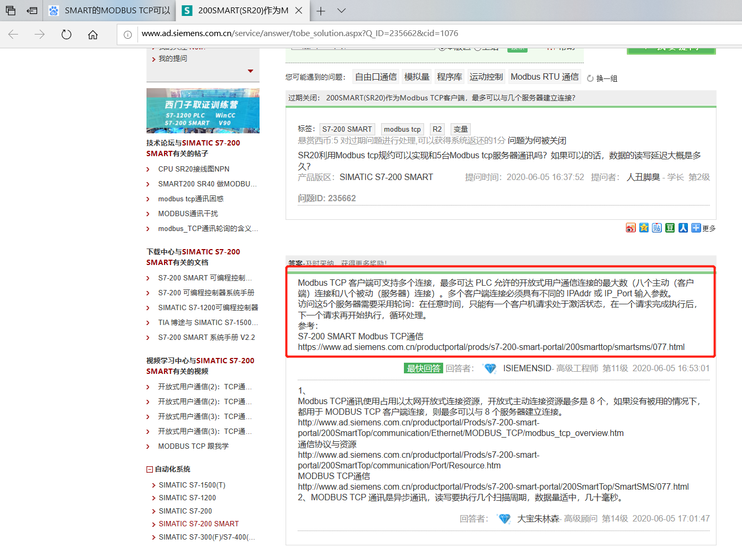
Task: Select SIMATIC S7-1500(T) tree item
Action: pos(192,485)
